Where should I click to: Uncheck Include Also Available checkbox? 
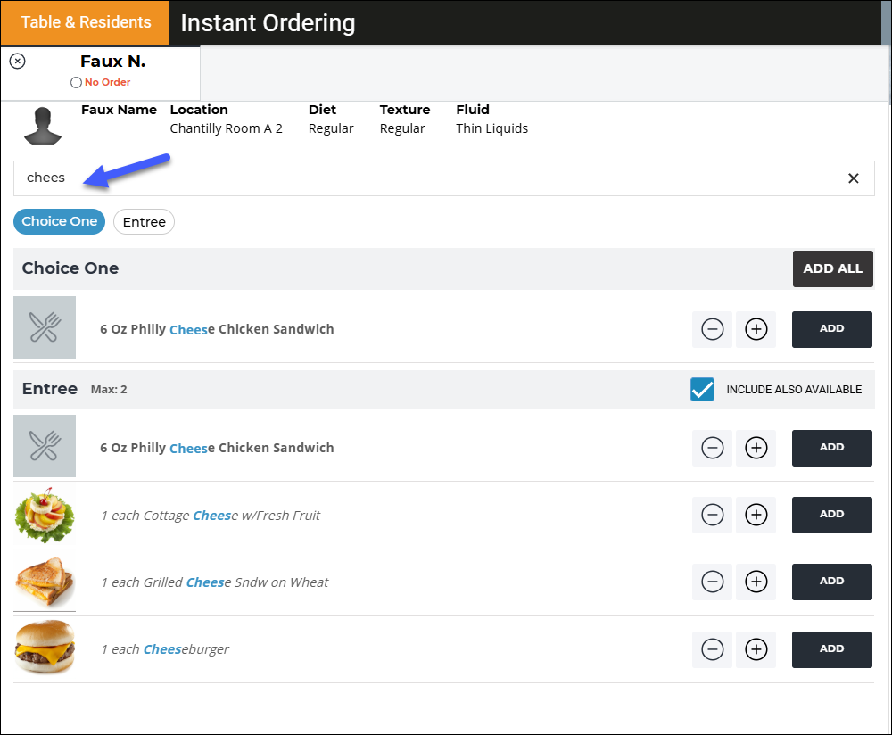click(x=702, y=390)
